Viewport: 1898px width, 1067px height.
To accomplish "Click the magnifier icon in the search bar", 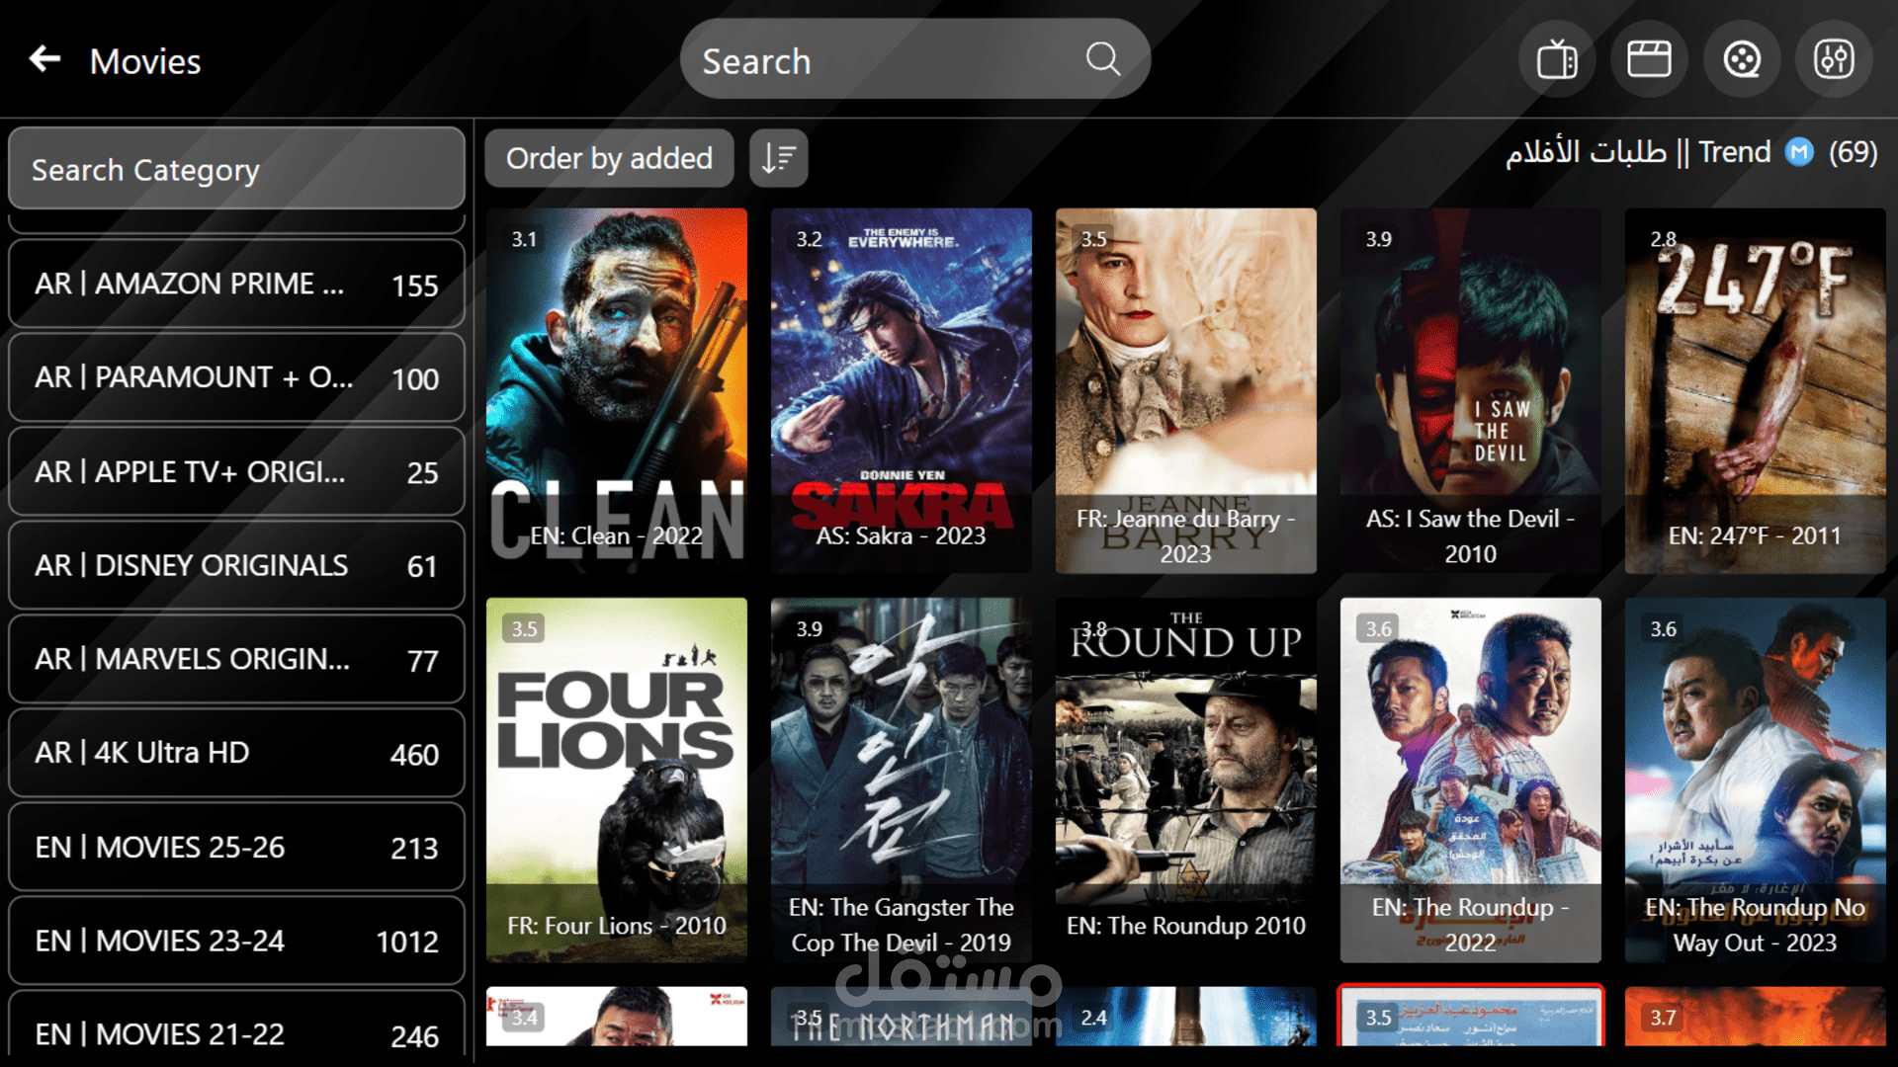I will [x=1102, y=59].
